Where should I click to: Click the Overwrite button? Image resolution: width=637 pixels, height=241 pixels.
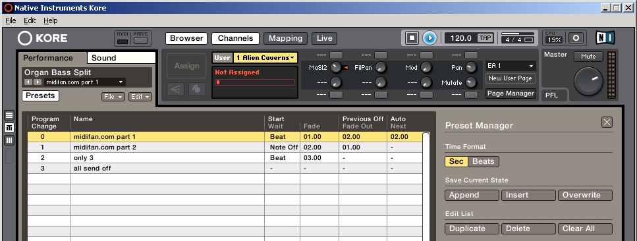click(x=585, y=195)
